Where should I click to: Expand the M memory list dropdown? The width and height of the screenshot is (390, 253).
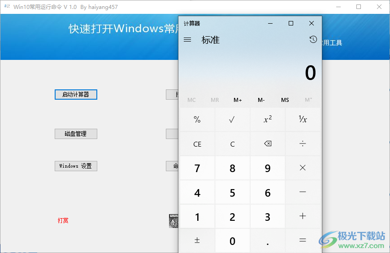pos(308,100)
